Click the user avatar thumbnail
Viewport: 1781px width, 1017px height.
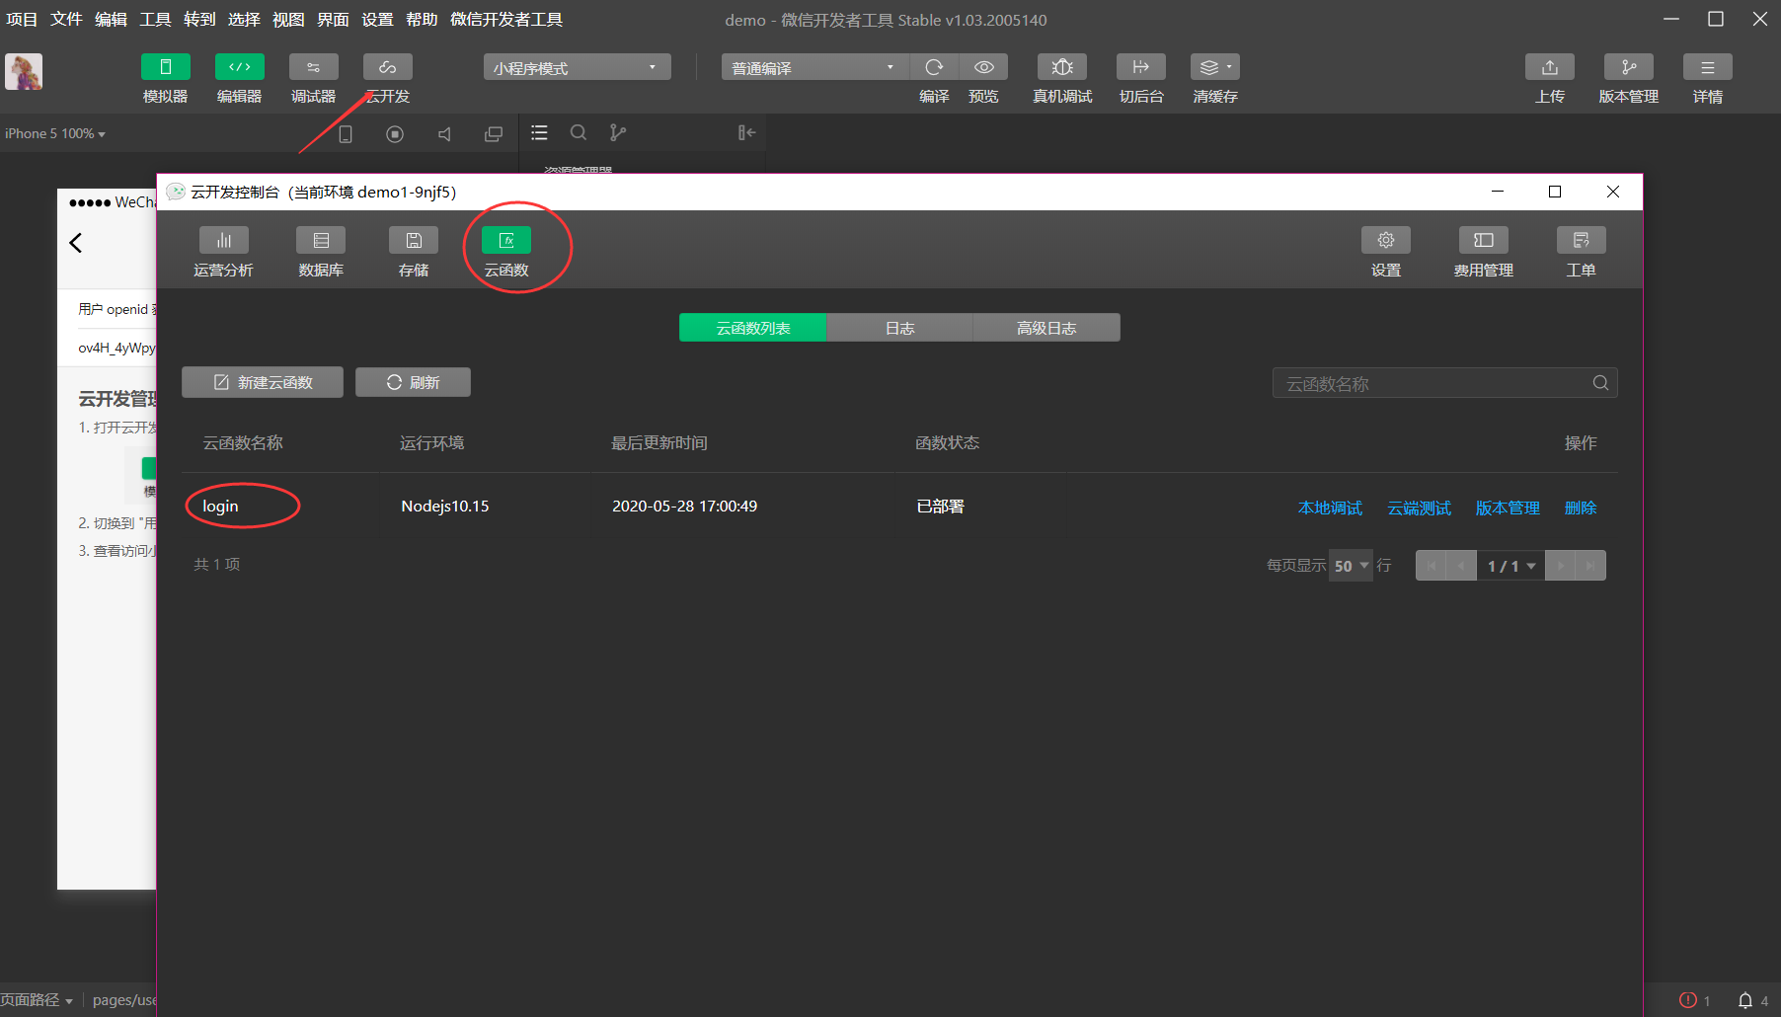click(x=24, y=72)
